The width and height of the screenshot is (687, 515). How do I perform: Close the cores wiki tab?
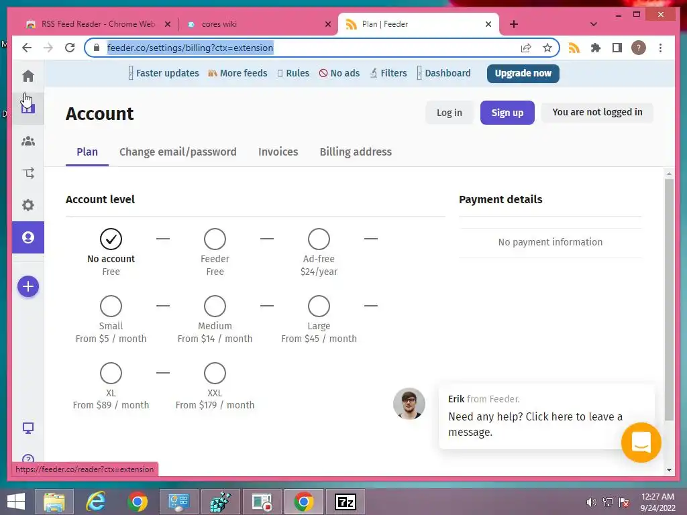[x=327, y=24]
